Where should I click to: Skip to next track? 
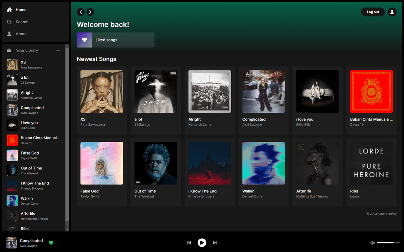click(215, 242)
